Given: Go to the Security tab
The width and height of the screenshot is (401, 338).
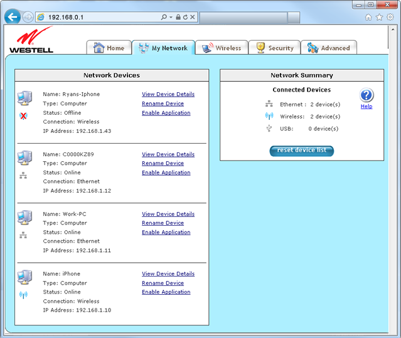Looking at the screenshot, I should [x=274, y=48].
